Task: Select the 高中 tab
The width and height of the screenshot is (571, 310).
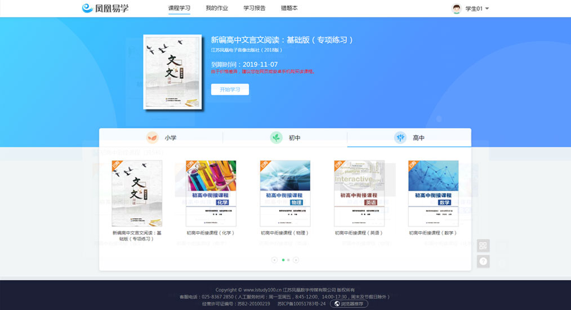Action: 409,137
